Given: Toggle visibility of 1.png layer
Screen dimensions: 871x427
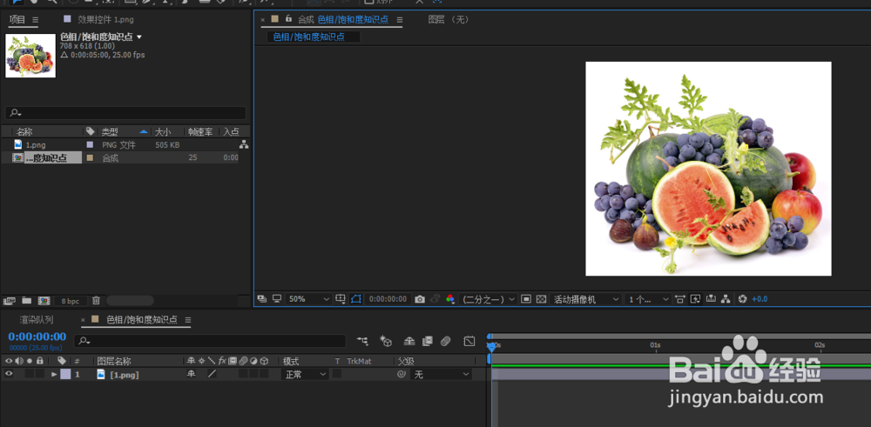Looking at the screenshot, I should click(x=9, y=374).
